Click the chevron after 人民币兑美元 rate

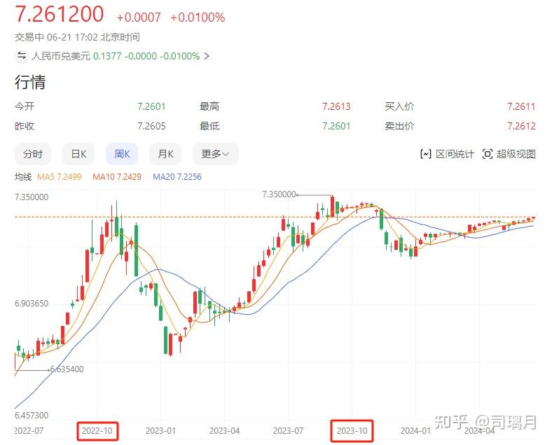pos(207,56)
